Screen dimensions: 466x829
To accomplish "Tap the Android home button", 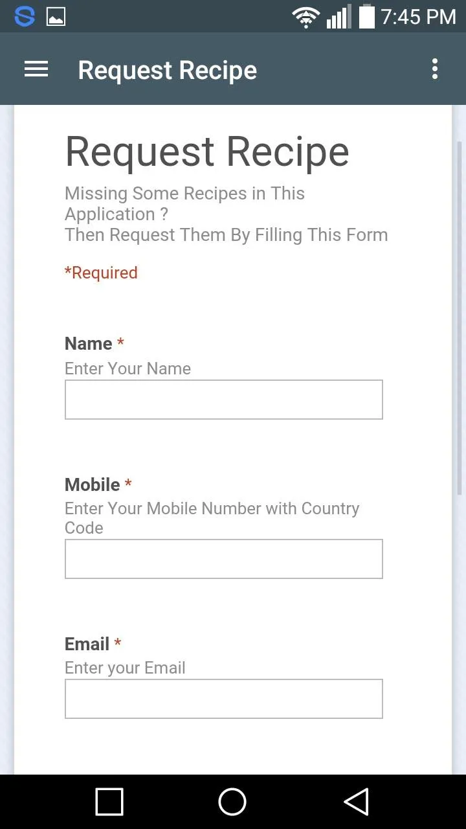I will coord(232,802).
